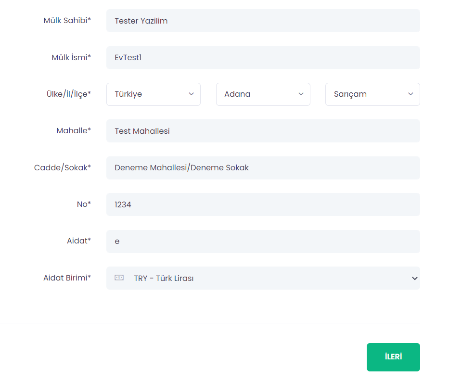
Task: Click the banknote icon in Aidat Birimi
Action: (119, 278)
